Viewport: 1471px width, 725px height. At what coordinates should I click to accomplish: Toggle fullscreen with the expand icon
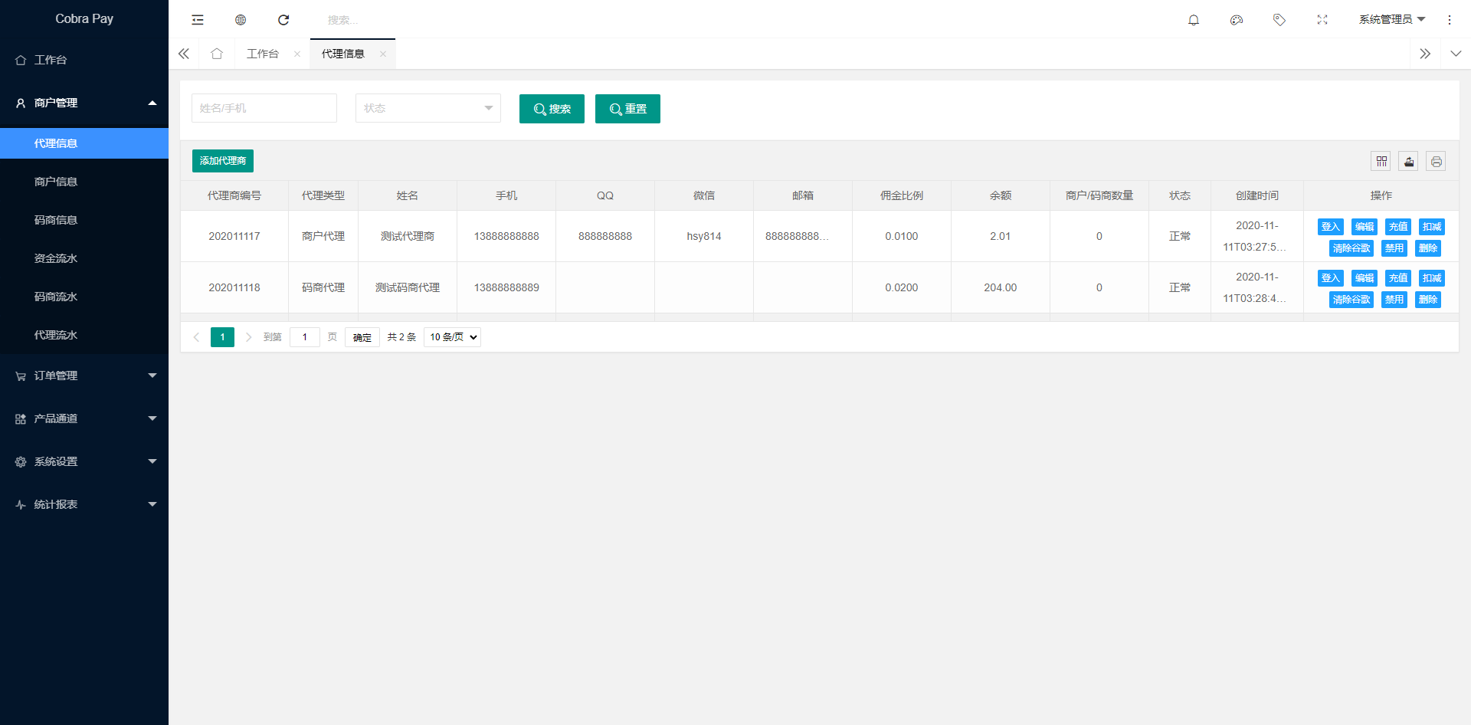point(1322,20)
